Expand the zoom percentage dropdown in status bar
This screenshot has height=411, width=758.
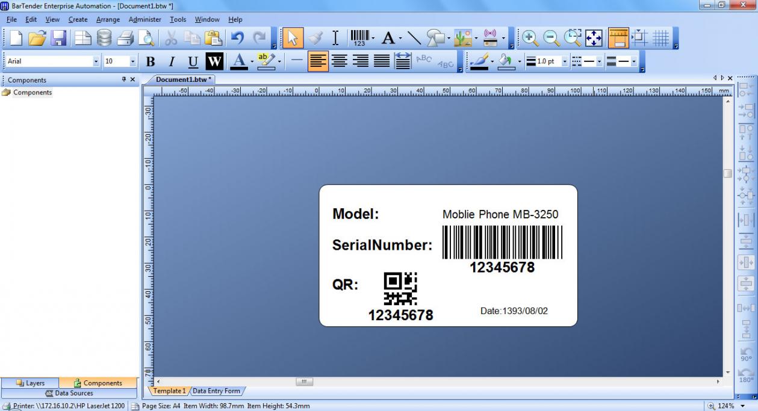[742, 406]
